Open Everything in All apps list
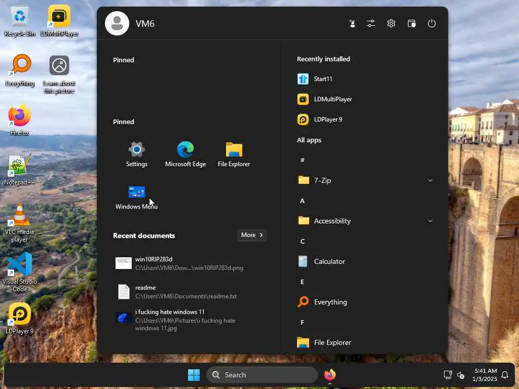This screenshot has height=389, width=519. pos(365,302)
